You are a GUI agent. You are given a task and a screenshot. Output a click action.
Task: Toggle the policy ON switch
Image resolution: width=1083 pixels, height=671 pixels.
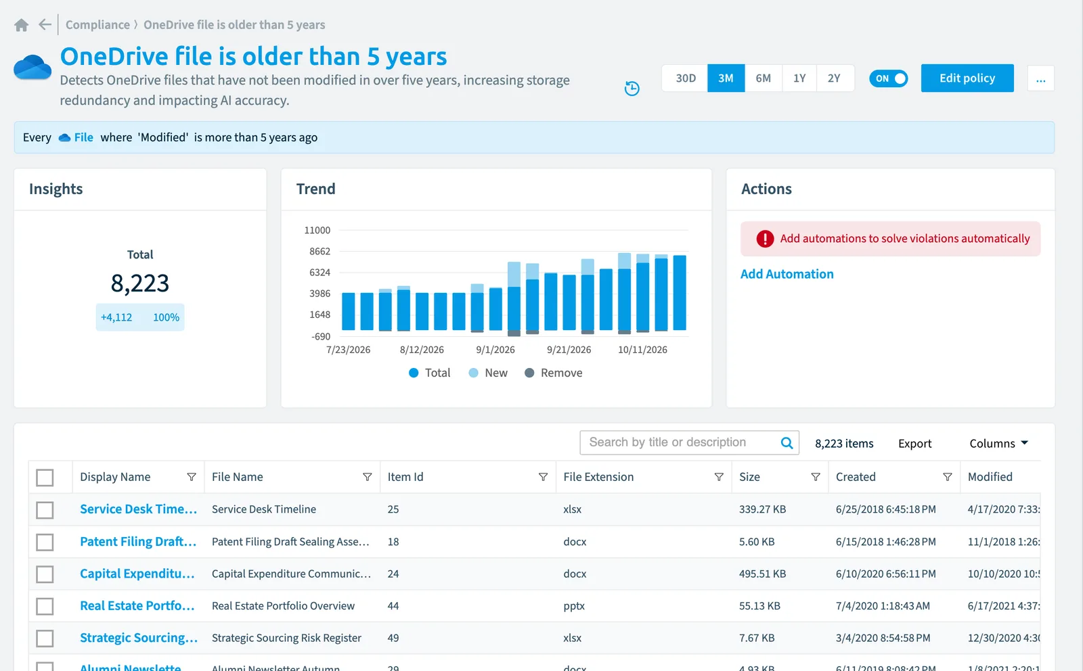coord(888,78)
